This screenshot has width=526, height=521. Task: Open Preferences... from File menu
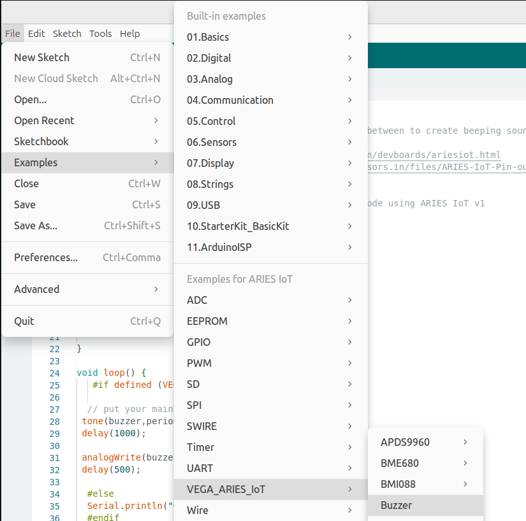click(87, 258)
